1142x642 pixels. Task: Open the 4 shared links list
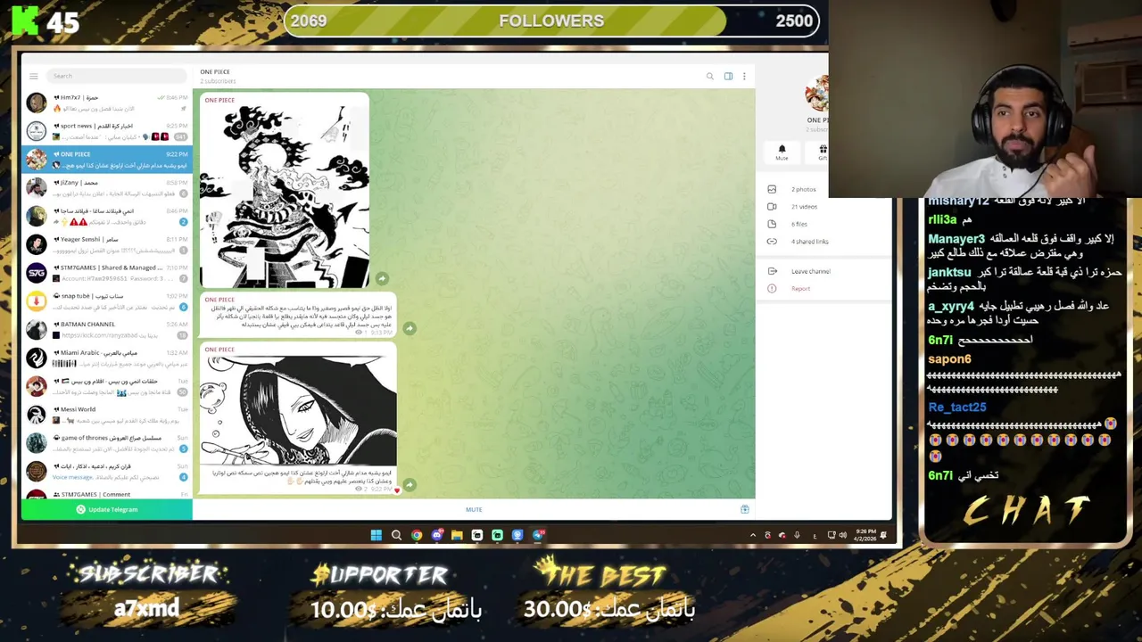[x=809, y=242]
